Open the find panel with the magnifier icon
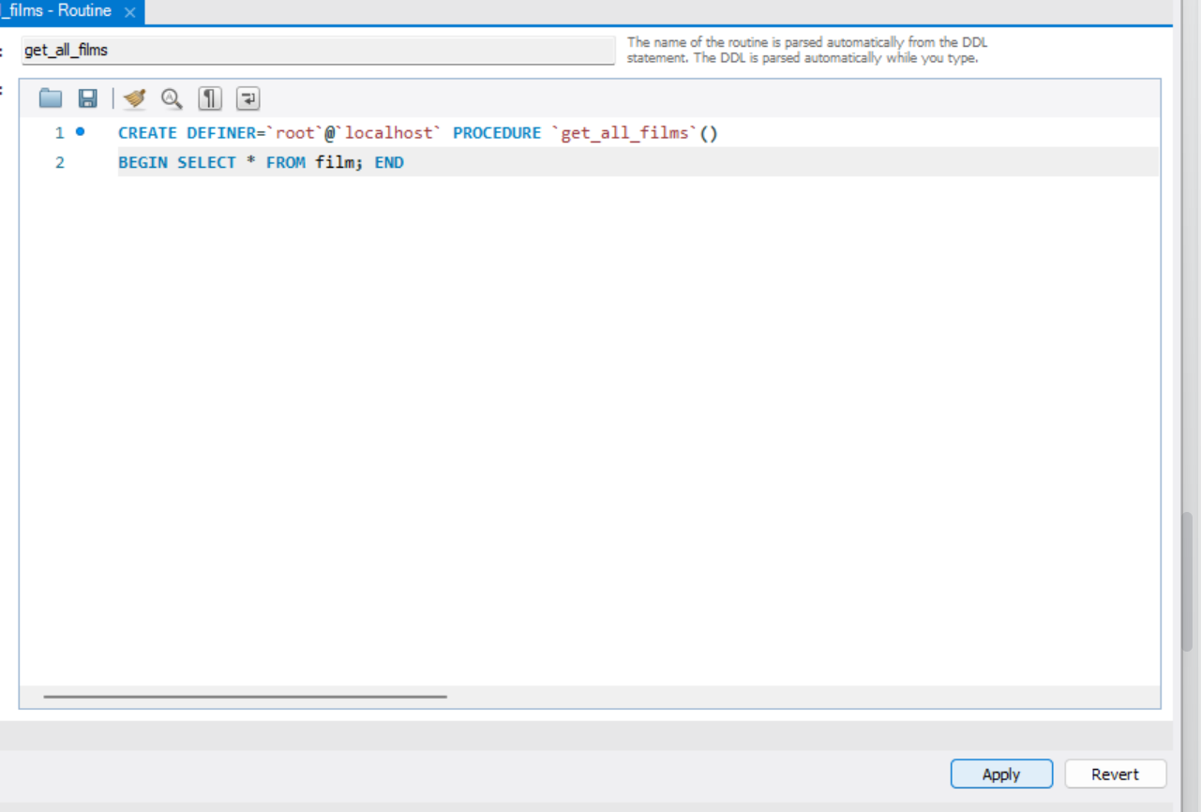Screen dimensions: 1201x812 [x=172, y=98]
